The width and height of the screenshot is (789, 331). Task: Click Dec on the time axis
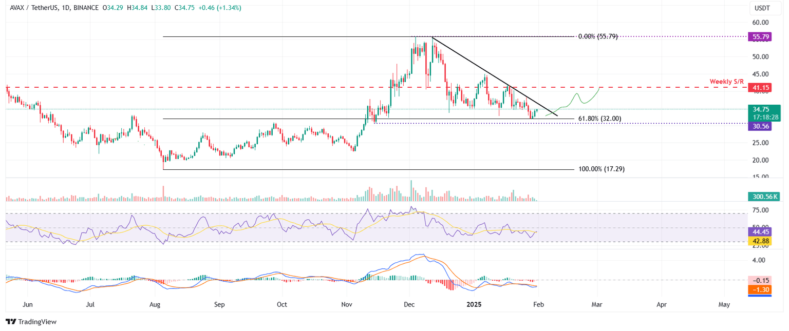click(409, 304)
